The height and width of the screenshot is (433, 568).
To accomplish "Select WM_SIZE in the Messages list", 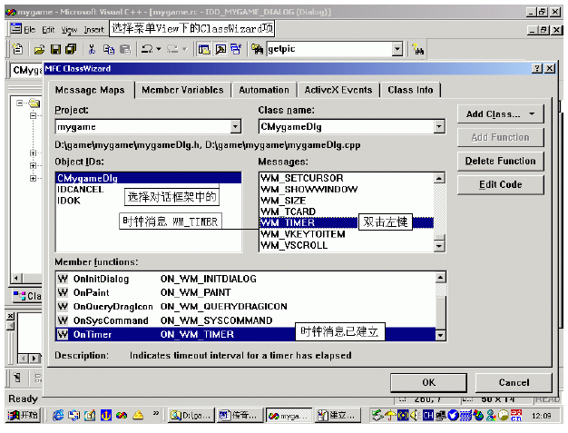I will 347,201.
